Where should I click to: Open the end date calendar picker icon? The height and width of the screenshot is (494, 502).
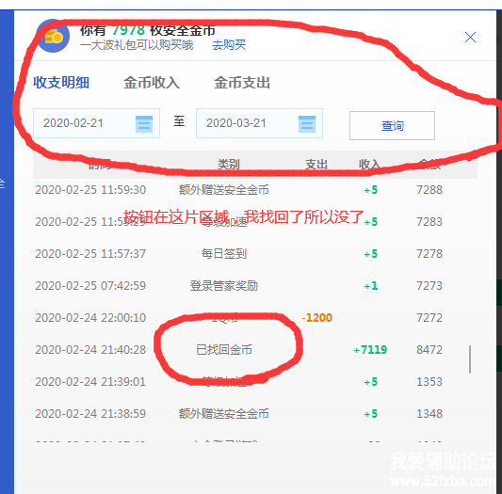[307, 124]
